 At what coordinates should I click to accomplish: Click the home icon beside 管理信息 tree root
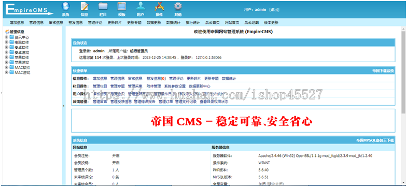(7, 32)
